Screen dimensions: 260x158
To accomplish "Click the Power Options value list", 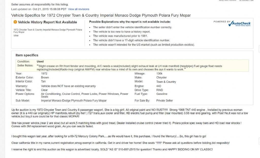I will [85, 95].
